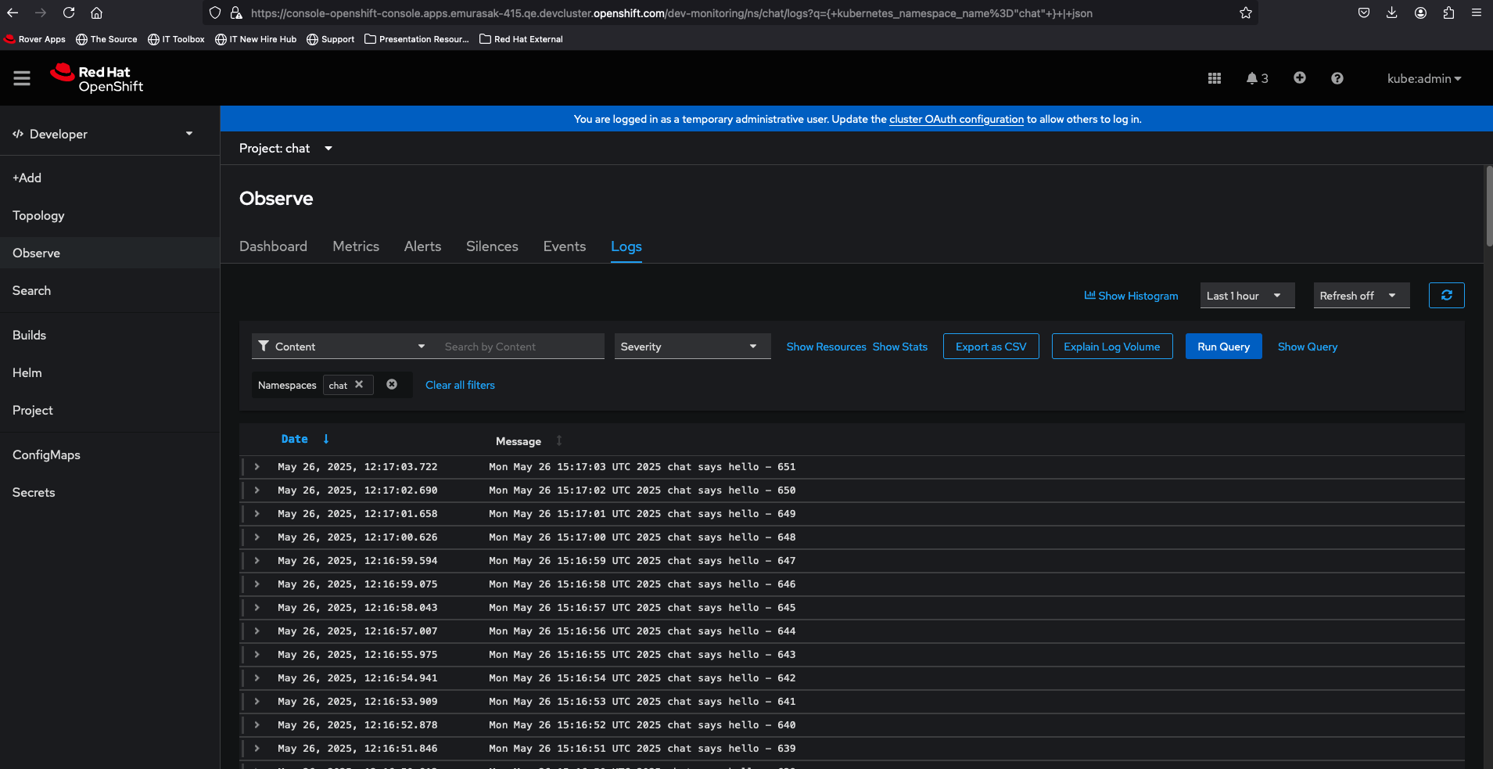Viewport: 1493px width, 769px height.
Task: Open the Last 1 hour time range dropdown
Action: (x=1246, y=296)
